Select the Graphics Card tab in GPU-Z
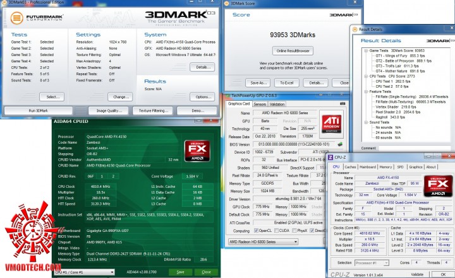This screenshot has width=455, height=278. point(239,103)
